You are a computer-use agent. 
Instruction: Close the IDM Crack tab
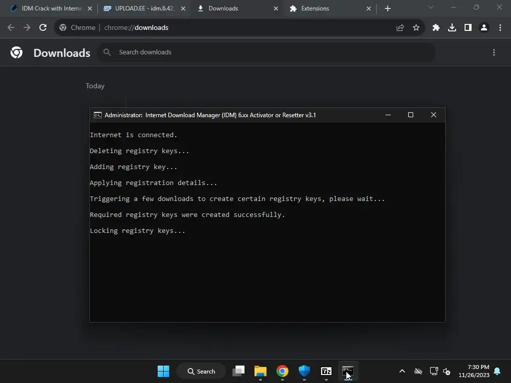click(x=90, y=8)
